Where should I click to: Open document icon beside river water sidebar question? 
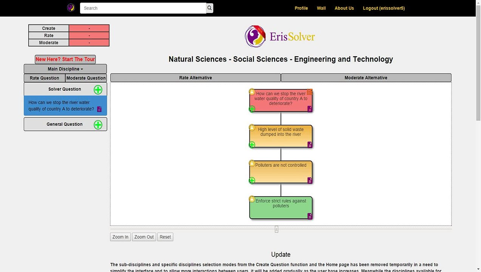(x=99, y=109)
